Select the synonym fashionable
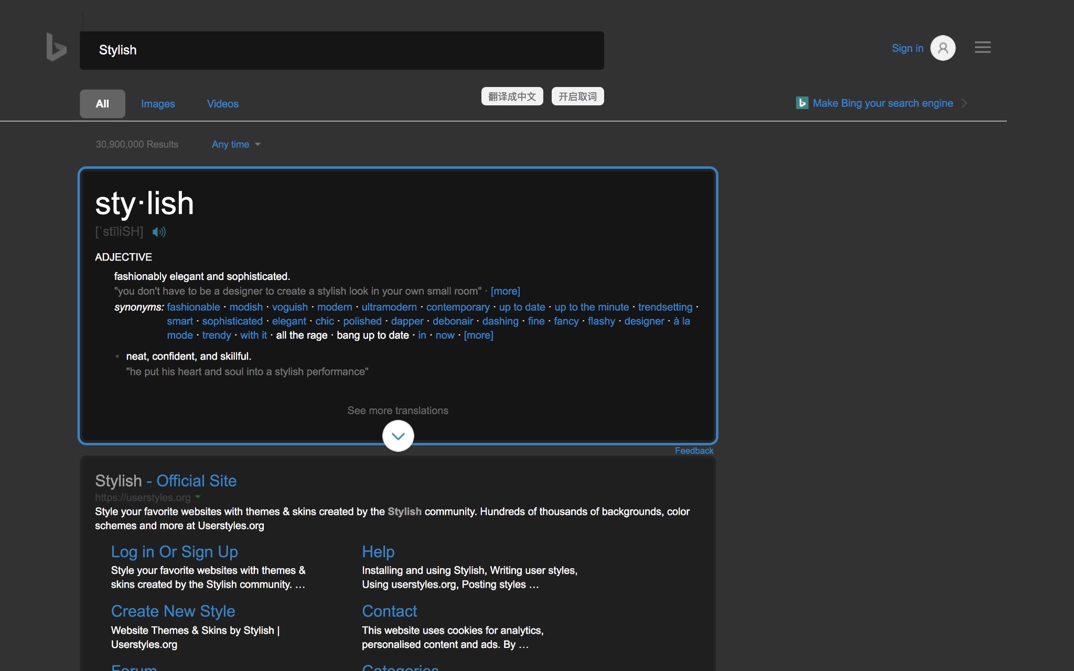Viewport: 1074px width, 671px height. click(193, 307)
